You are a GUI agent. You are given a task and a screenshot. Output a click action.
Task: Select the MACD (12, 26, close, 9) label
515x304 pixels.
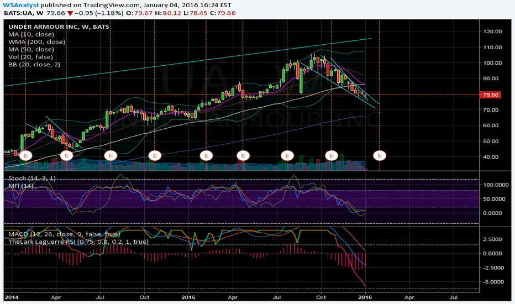(64, 234)
